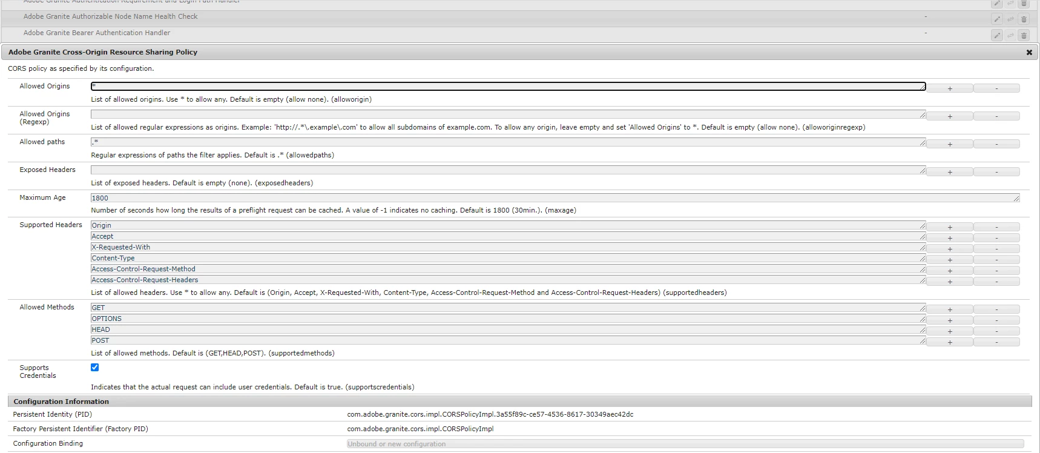This screenshot has height=453, width=1040.
Task: Click into Allowed Origins (Regexp) field
Action: [508, 114]
